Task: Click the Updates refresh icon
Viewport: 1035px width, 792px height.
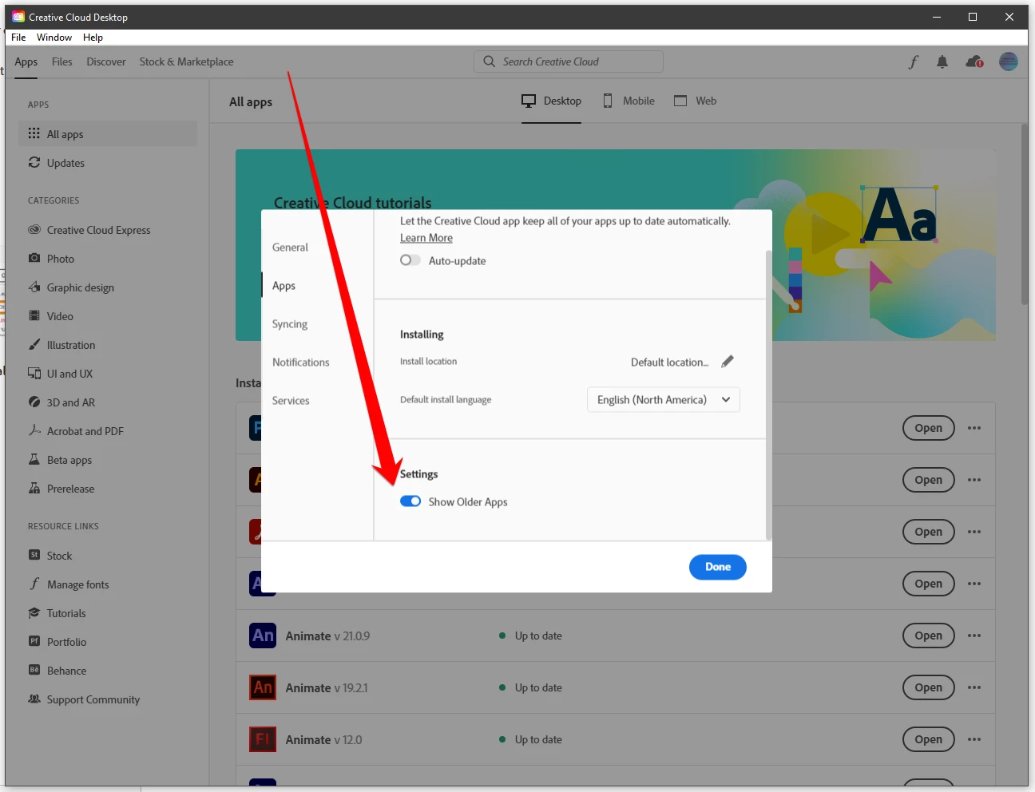Action: 34,162
